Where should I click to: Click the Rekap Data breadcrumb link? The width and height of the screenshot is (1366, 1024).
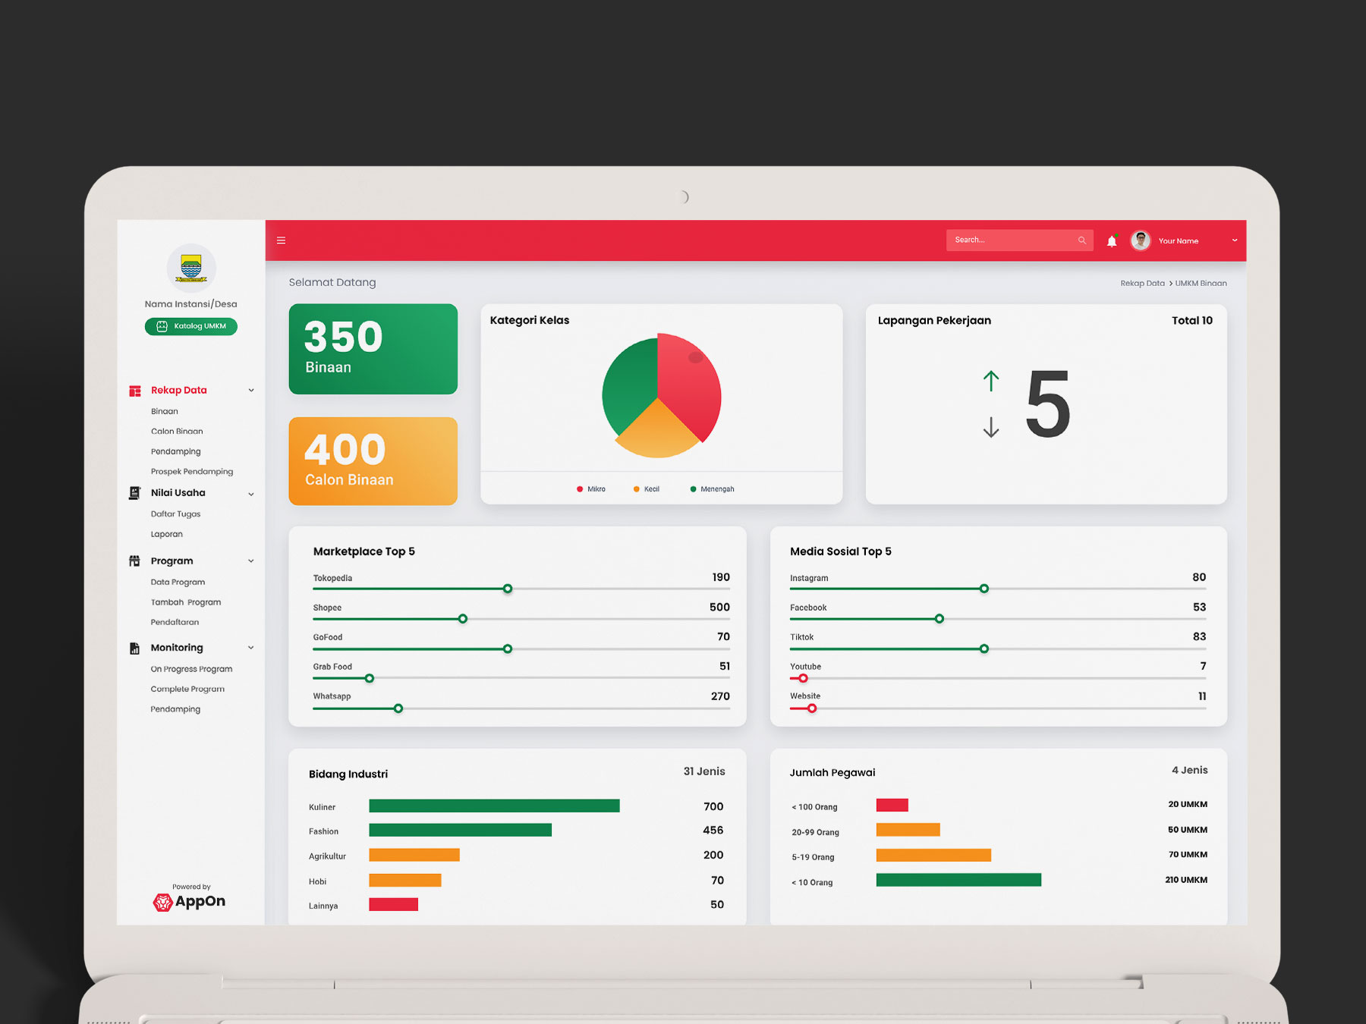click(1142, 284)
